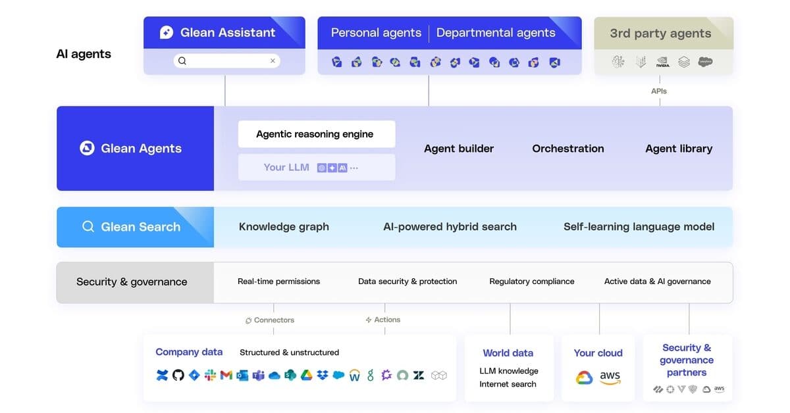This screenshot has width=790, height=413.
Task: Click the Connectors sync icon
Action: pos(248,320)
